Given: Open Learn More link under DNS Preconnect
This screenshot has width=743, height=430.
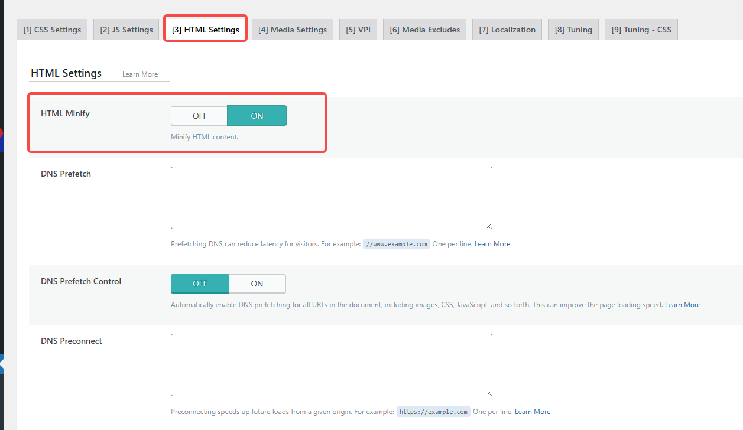Looking at the screenshot, I should (x=532, y=412).
